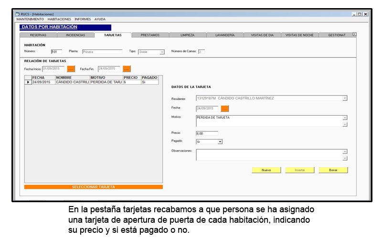Viewport: 382px width, 239px height.
Task: Switch to the INCIDENCIAS tab
Action: tap(75, 35)
